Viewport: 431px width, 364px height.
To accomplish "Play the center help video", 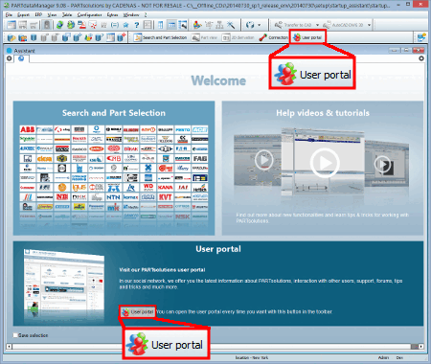I will tap(325, 163).
